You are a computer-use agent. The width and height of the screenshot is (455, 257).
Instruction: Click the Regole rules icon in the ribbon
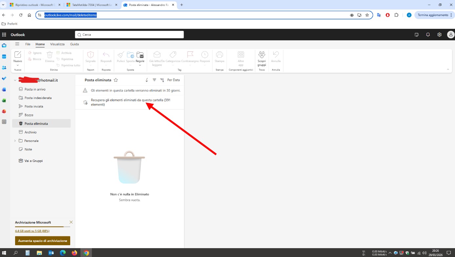(x=140, y=55)
